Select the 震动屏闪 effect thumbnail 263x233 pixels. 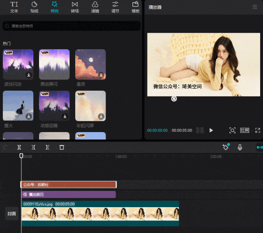[x=54, y=64]
